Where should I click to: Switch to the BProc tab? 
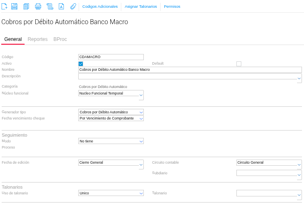tap(60, 39)
